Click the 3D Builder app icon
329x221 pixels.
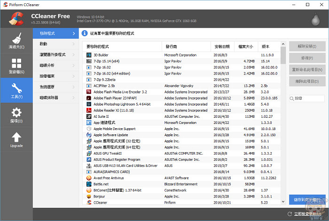coord(89,55)
